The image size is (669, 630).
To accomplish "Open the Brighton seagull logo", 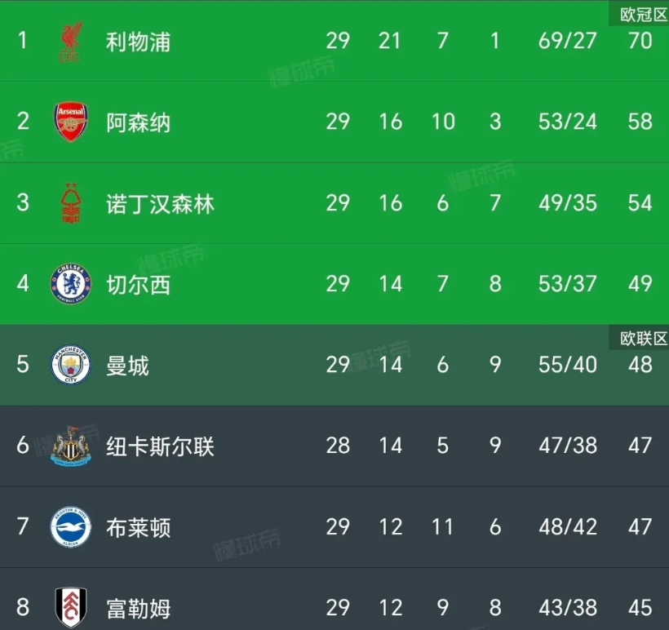I will pos(71,526).
